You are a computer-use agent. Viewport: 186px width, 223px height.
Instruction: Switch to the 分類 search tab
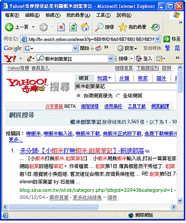tap(124, 78)
